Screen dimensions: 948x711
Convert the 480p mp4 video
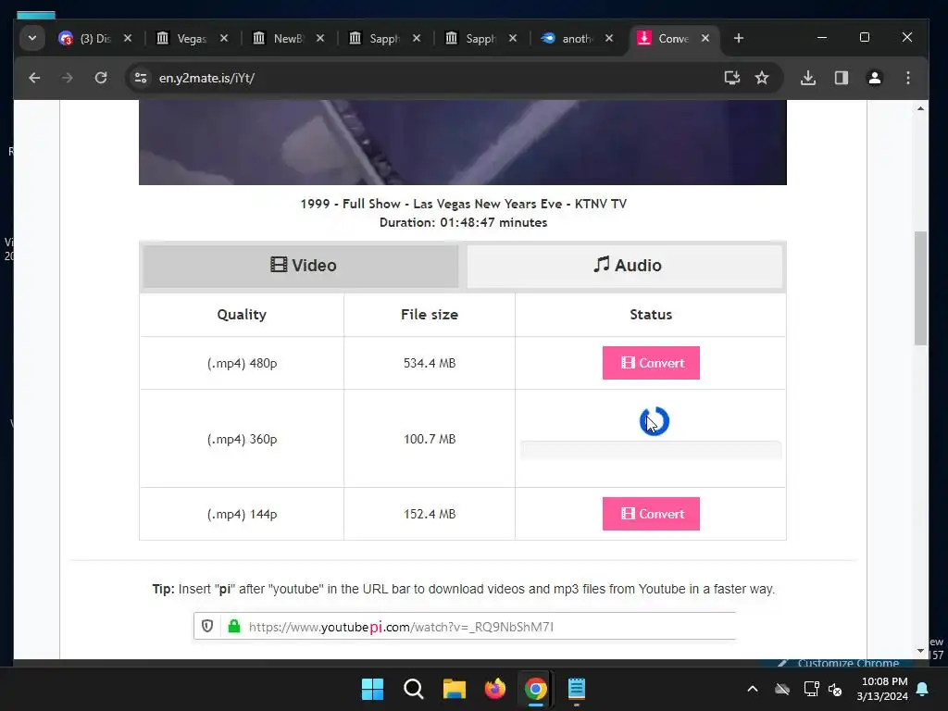pos(651,363)
